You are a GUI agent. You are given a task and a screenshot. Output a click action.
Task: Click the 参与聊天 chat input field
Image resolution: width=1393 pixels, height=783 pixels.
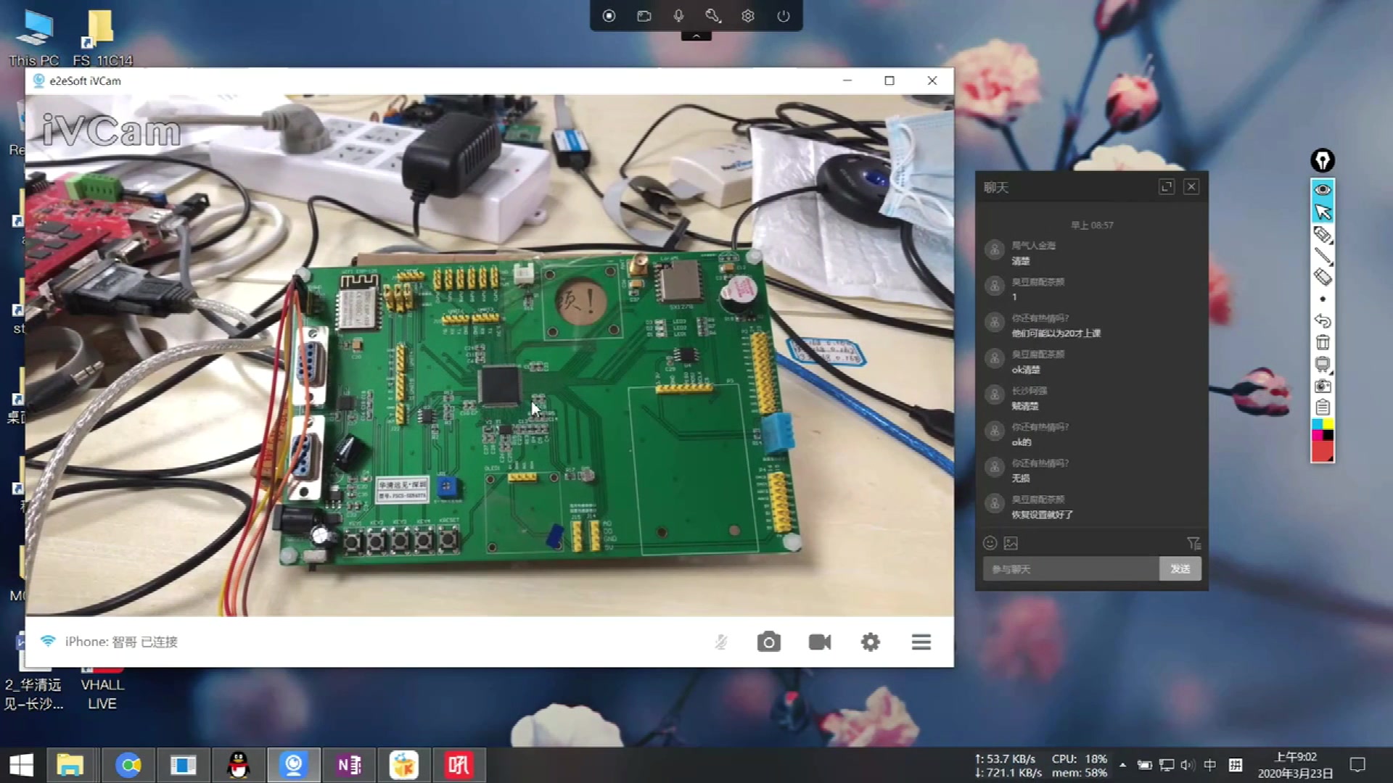[x=1067, y=569]
